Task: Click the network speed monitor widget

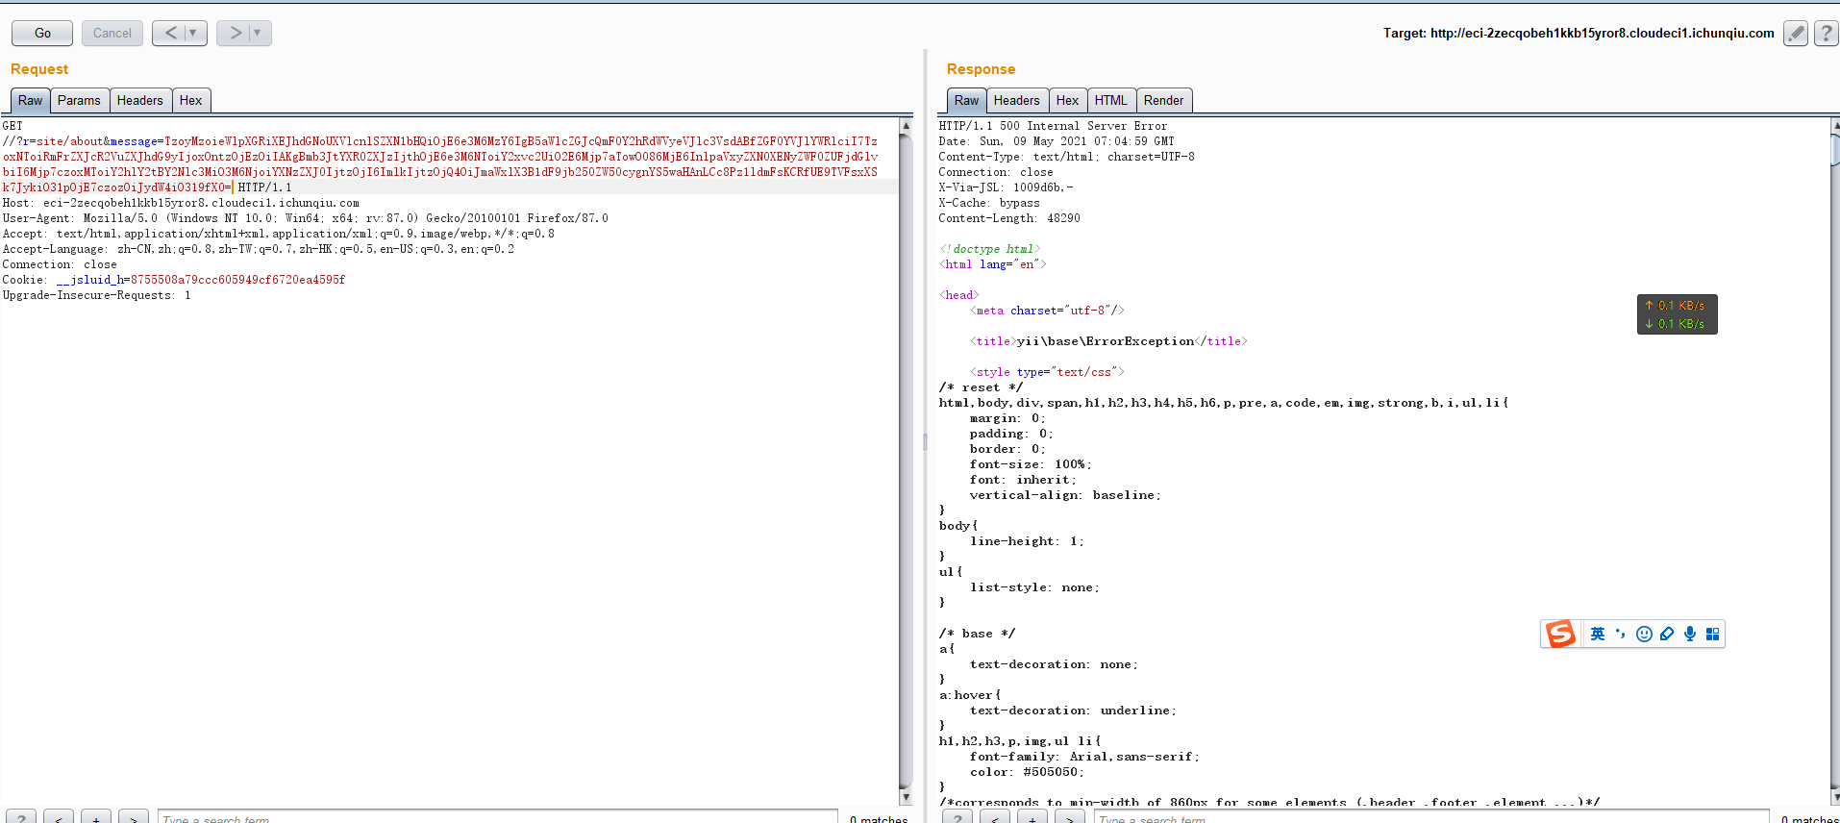Action: 1678,314
